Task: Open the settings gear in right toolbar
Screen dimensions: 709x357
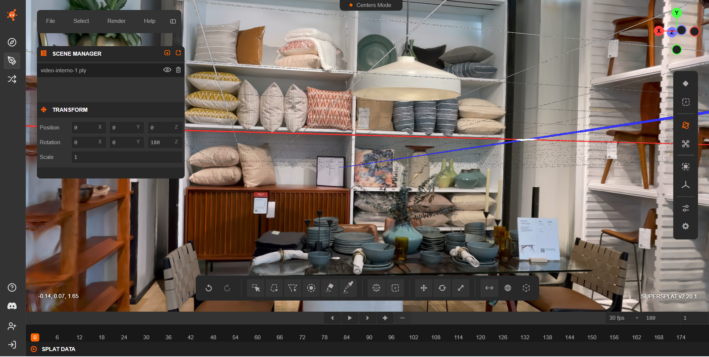Action: click(x=685, y=226)
